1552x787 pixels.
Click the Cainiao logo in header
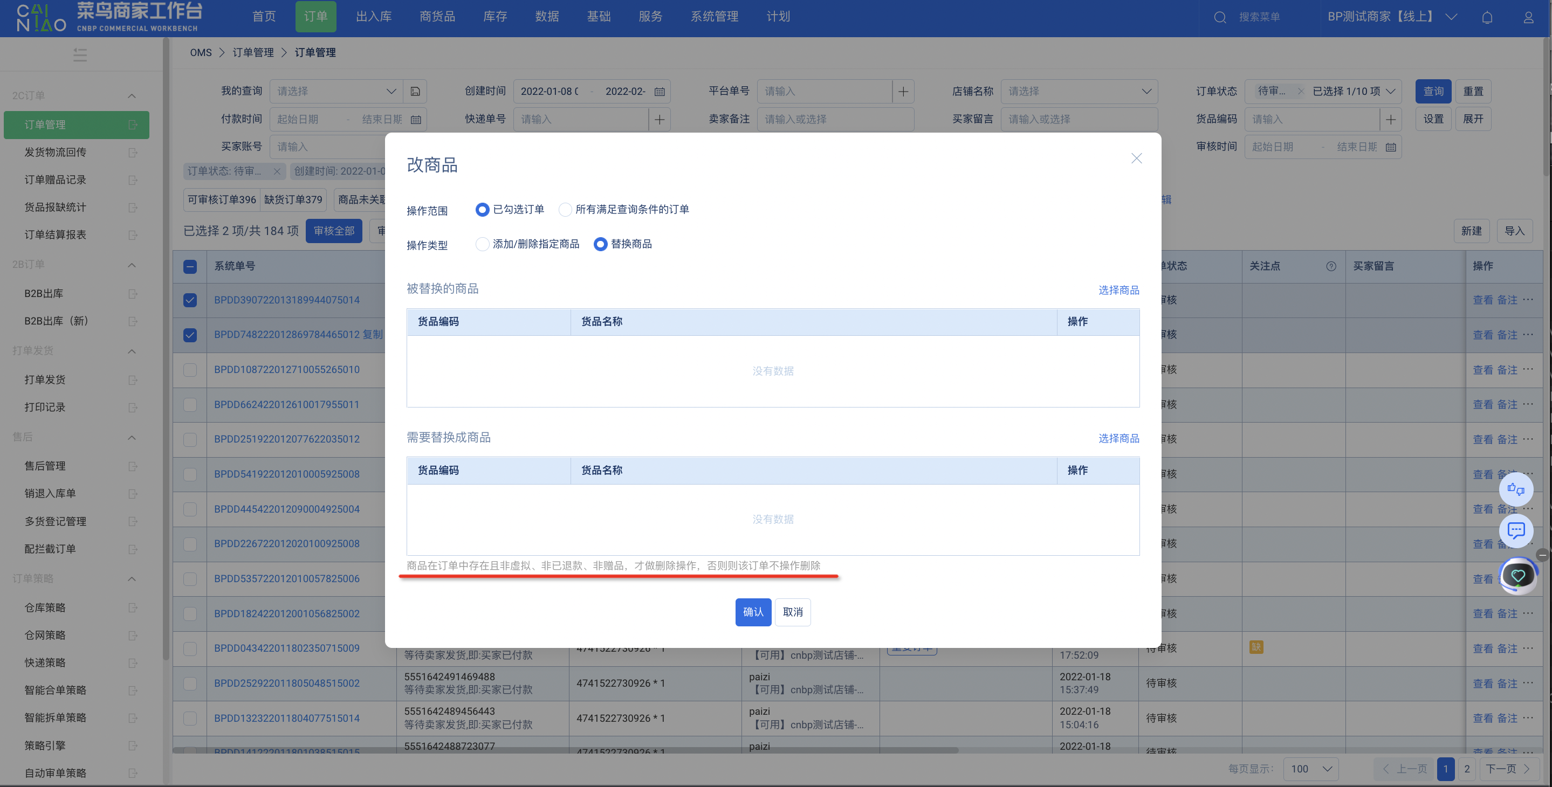[x=108, y=17]
